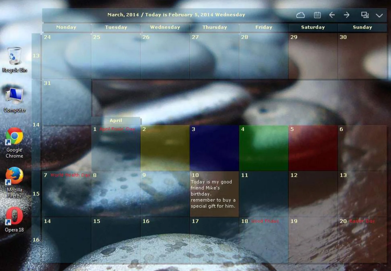Select the Computer desktop icon
Image resolution: width=391 pixels, height=271 pixels.
(x=15, y=100)
